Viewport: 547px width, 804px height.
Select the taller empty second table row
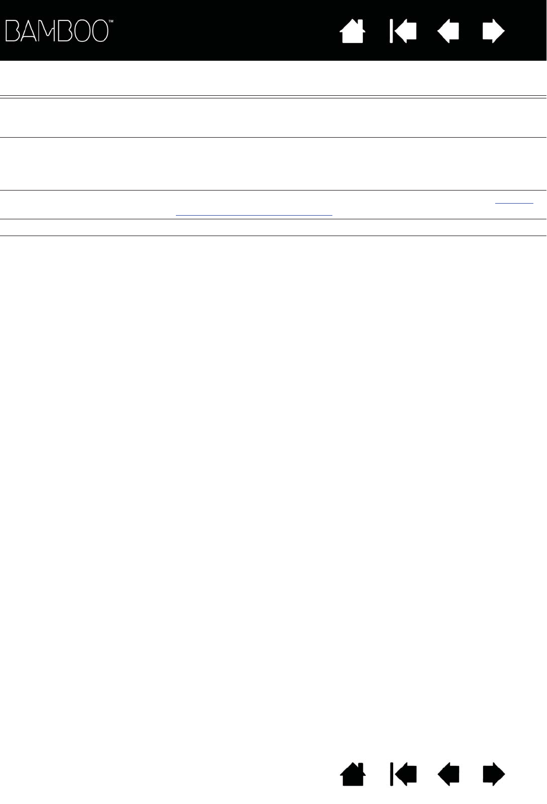tap(273, 164)
